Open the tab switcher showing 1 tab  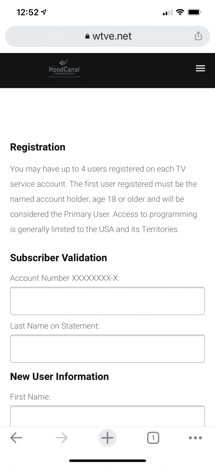[153, 438]
